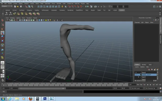Image resolution: width=162 pixels, height=101 pixels.
Task: Run the 'goster' custom shelf script
Action: [x=10, y=14]
